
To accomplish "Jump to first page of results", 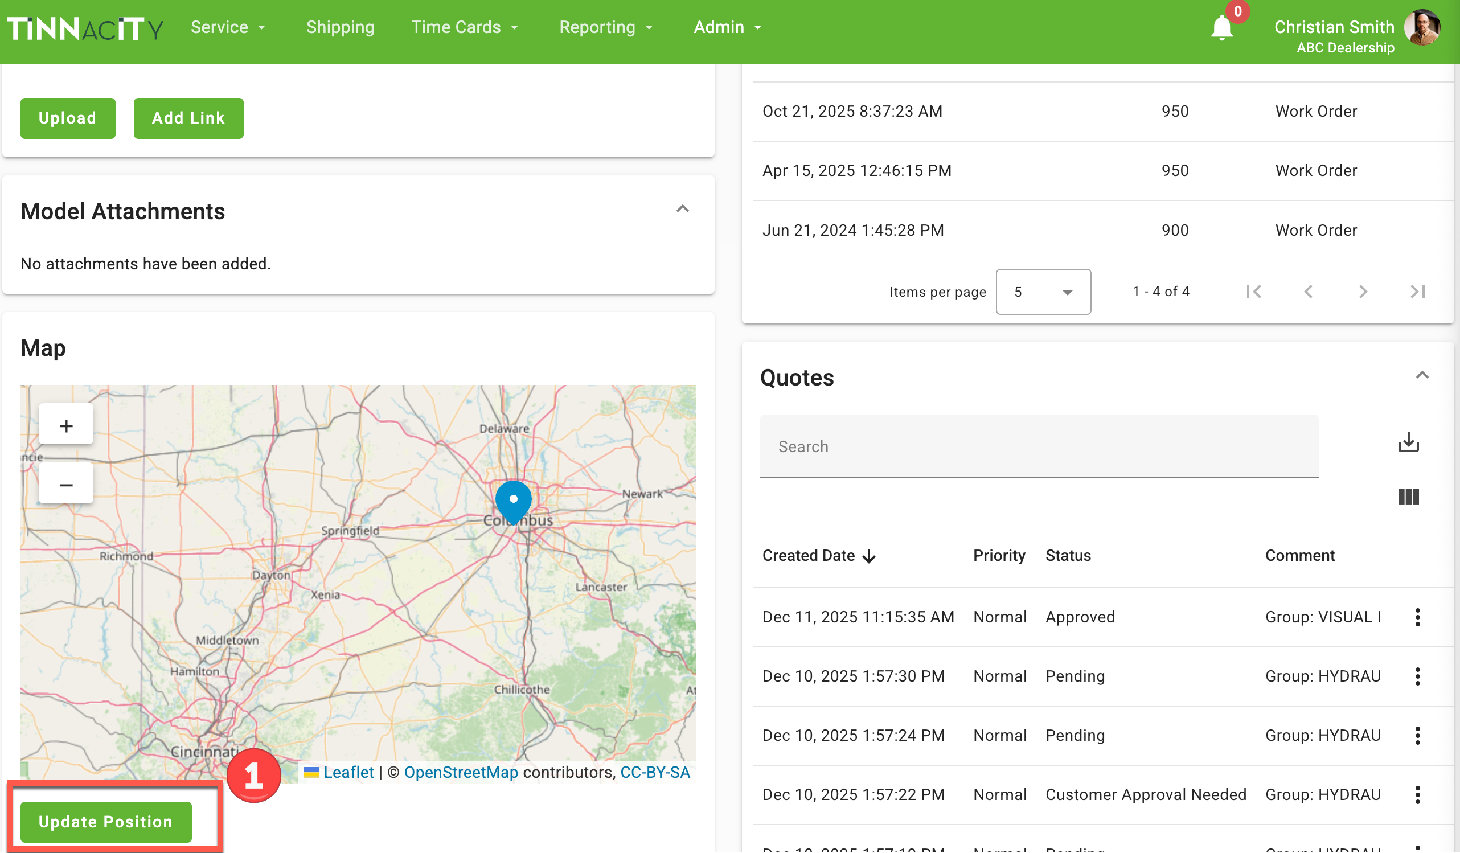I will tap(1254, 292).
